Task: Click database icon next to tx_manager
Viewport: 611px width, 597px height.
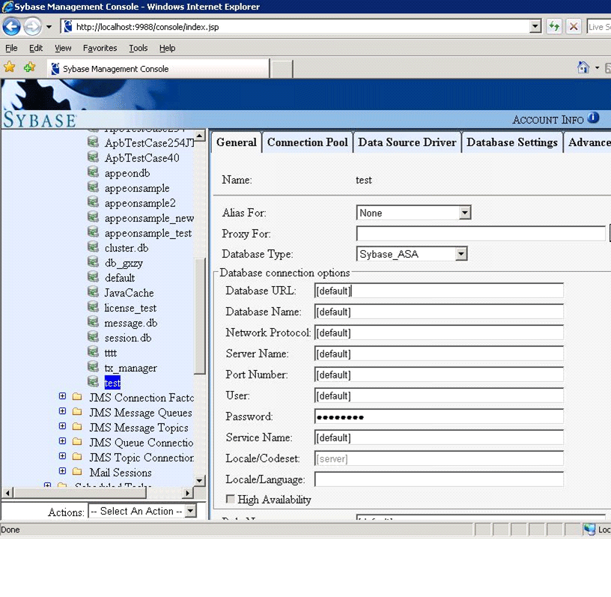Action: pyautogui.click(x=93, y=366)
